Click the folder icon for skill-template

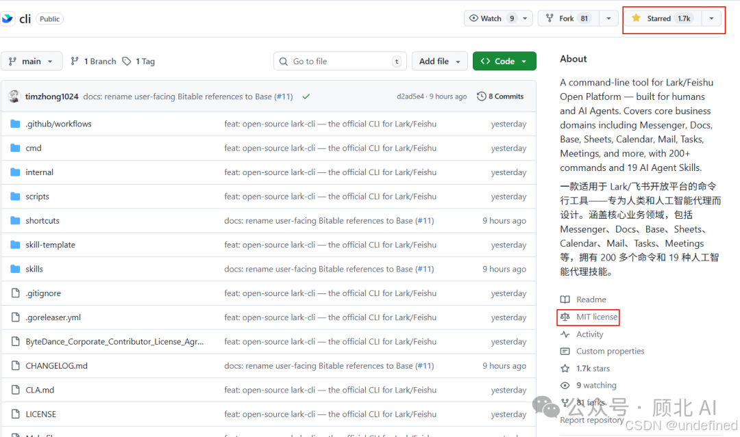point(15,245)
